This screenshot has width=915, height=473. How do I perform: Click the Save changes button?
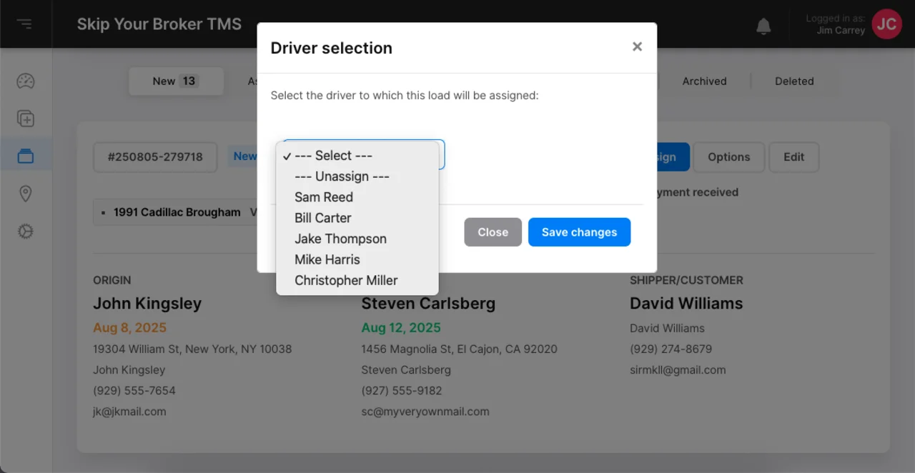pyautogui.click(x=579, y=232)
